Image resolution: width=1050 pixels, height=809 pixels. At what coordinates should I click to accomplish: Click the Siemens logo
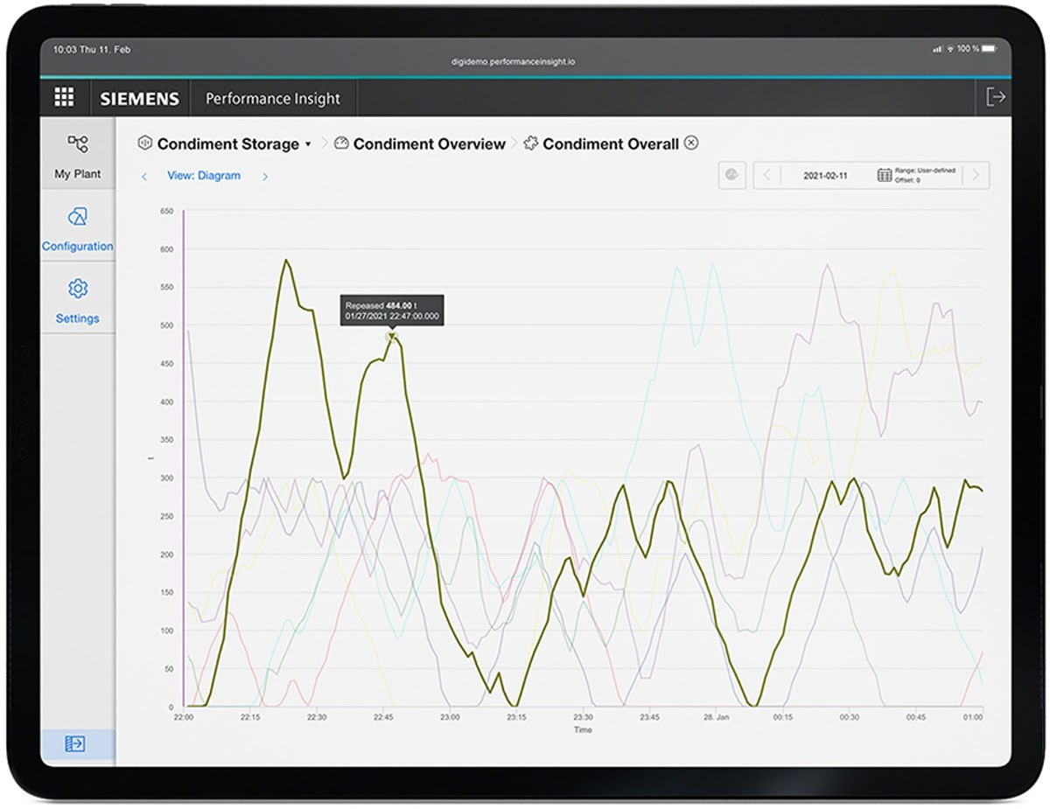139,99
